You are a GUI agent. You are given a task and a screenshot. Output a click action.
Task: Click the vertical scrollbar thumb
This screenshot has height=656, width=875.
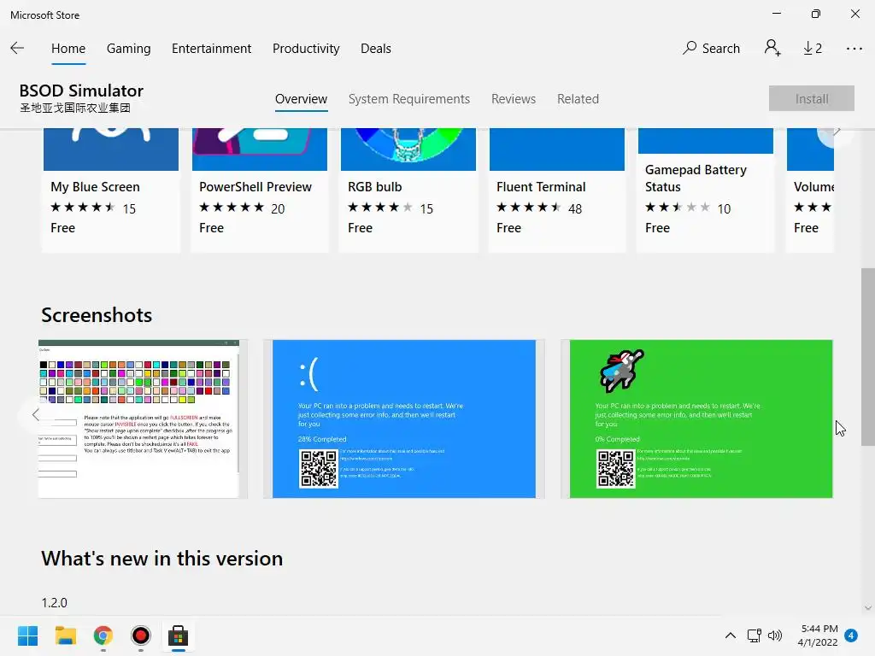pos(868,357)
